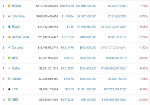The width and height of the screenshot is (150, 105).
Task: Click the NEM logo icon
Action: [x=9, y=99]
